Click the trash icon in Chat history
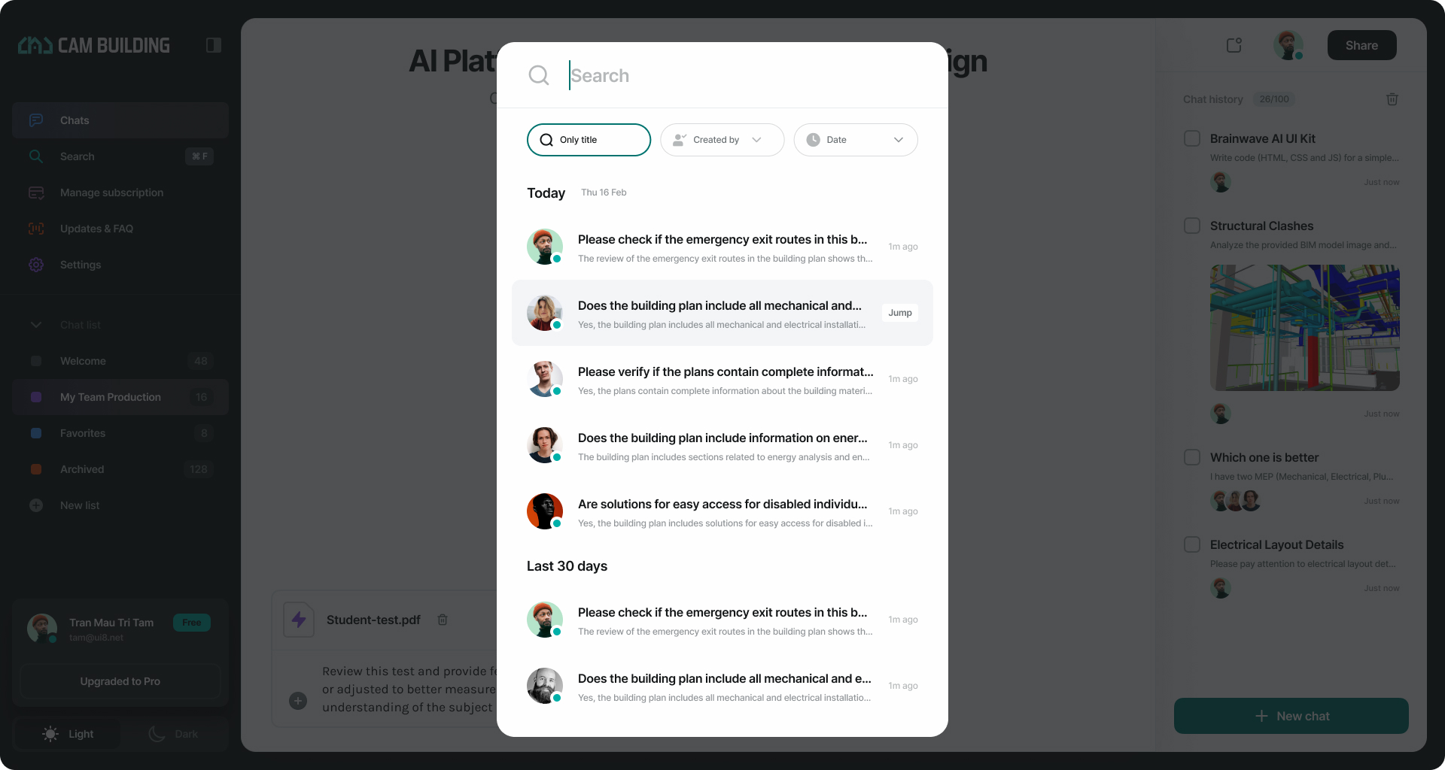The height and width of the screenshot is (770, 1445). click(1392, 99)
